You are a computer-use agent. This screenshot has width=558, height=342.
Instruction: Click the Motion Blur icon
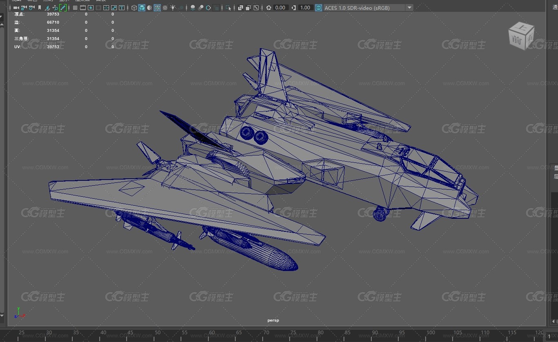[201, 8]
